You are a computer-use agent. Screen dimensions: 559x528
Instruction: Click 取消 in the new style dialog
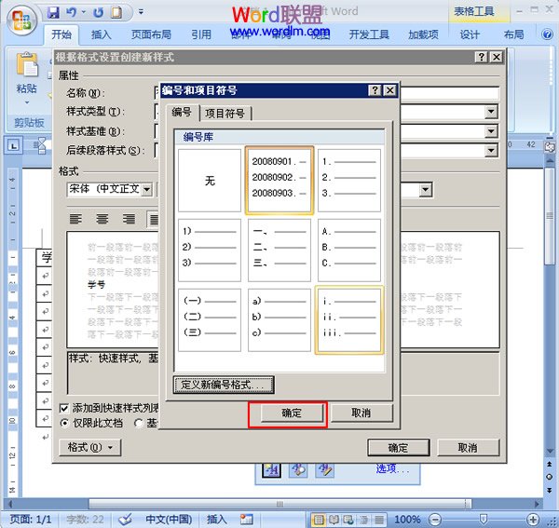(468, 448)
